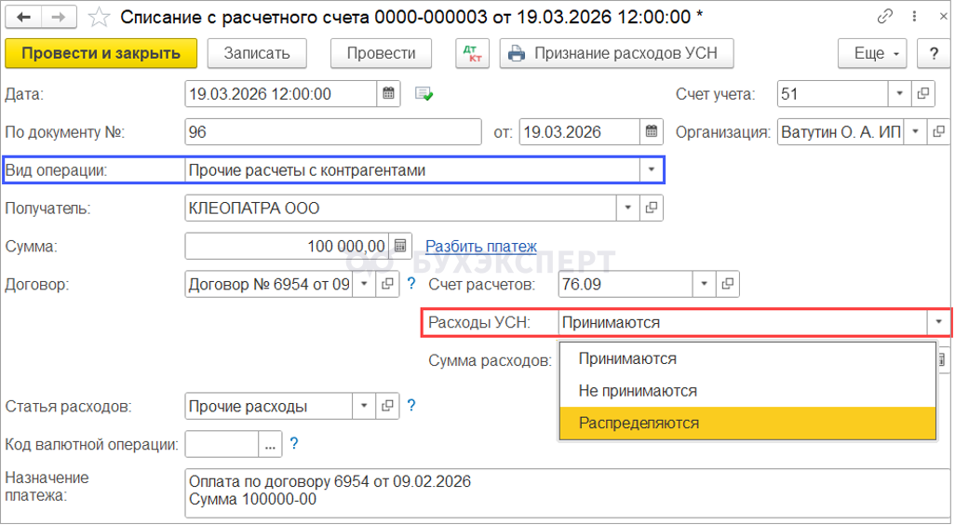The image size is (955, 525).
Task: Click the Код валютной операции field
Action: pyautogui.click(x=222, y=444)
